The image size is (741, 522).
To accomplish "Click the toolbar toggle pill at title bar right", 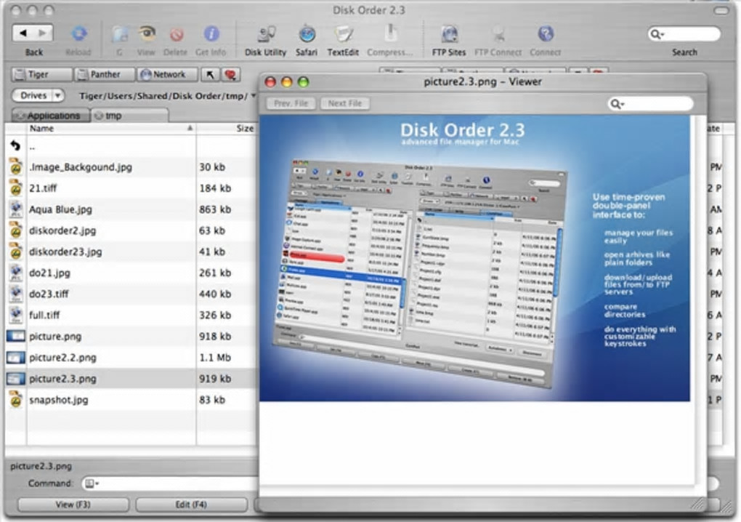I will (x=721, y=10).
